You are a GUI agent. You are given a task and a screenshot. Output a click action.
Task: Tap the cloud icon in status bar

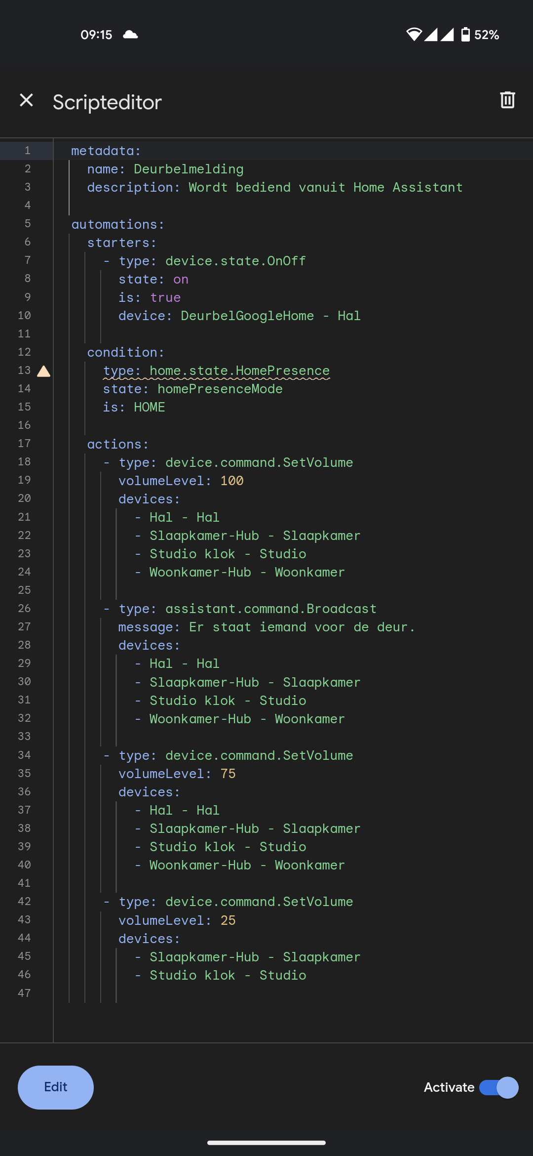click(x=130, y=35)
